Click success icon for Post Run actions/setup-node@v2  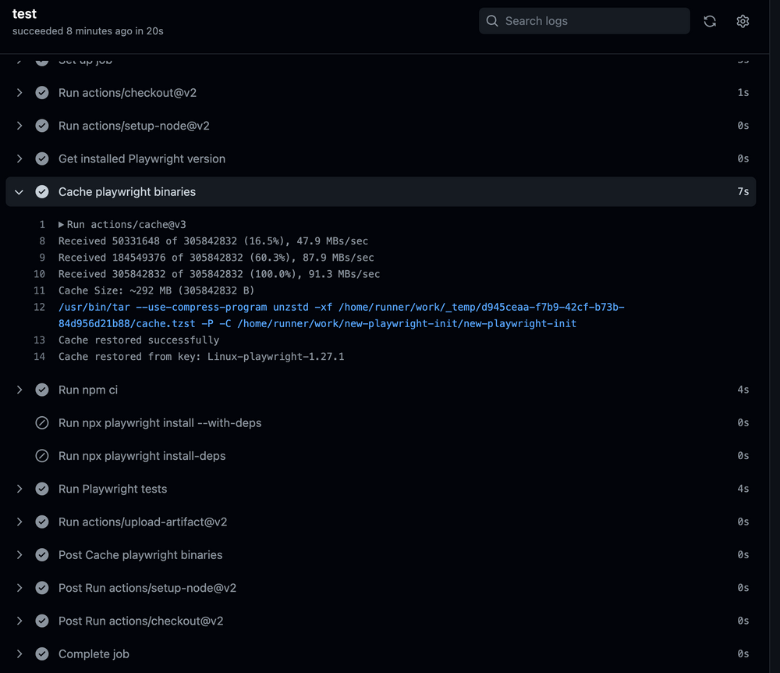pyautogui.click(x=42, y=588)
